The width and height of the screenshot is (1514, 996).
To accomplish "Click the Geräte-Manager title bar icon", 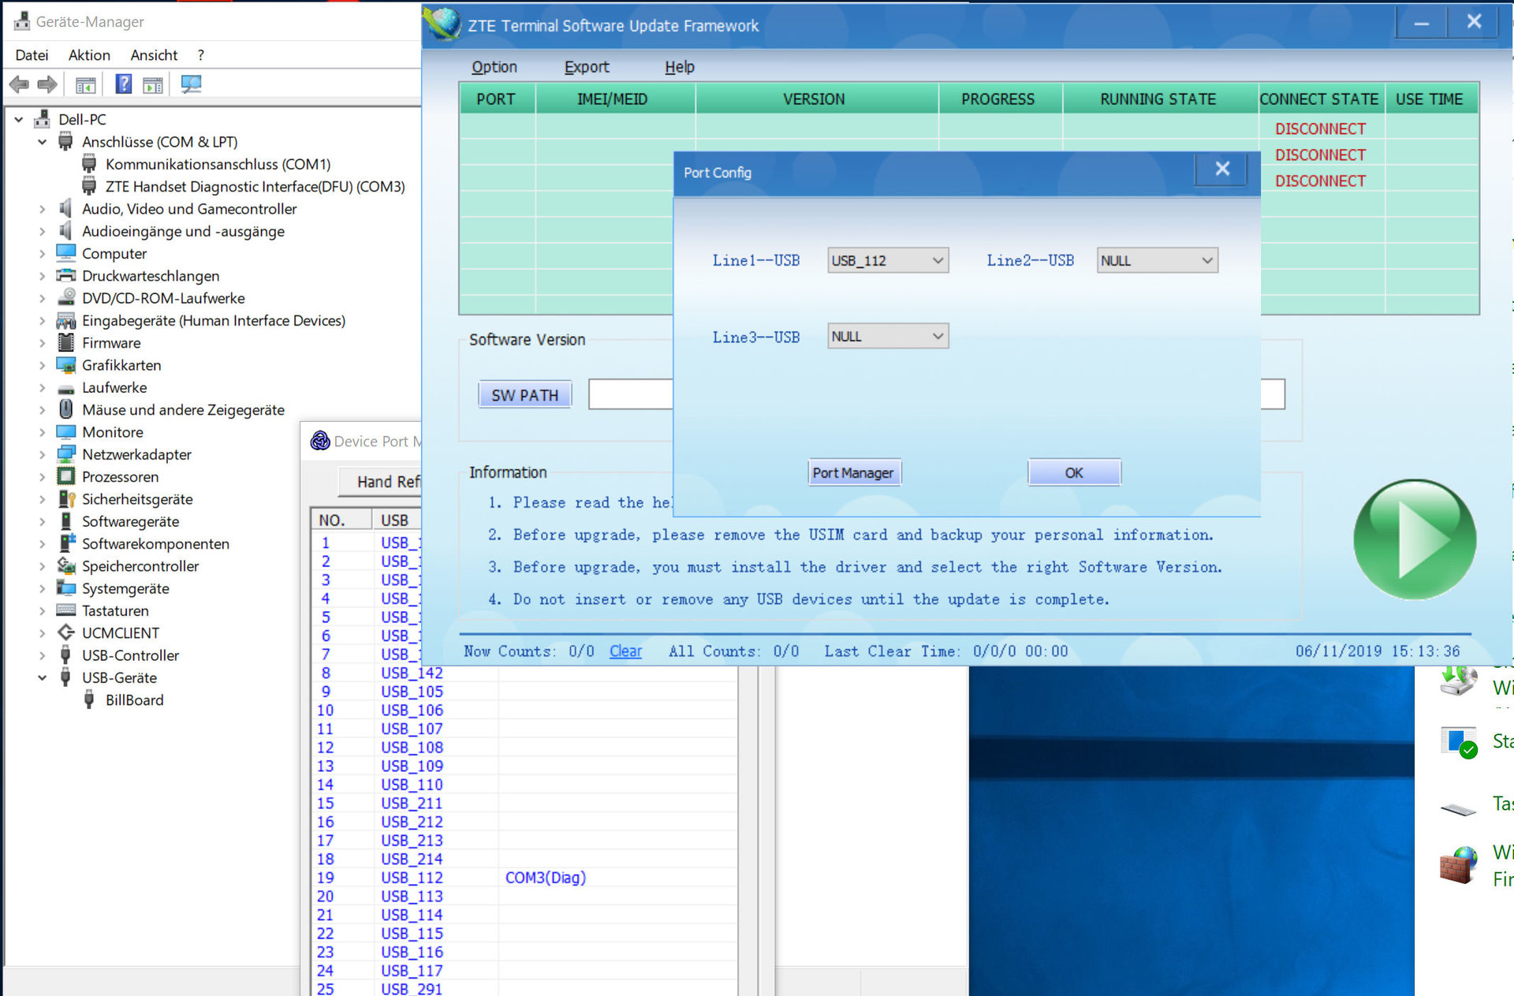I will 21,21.
